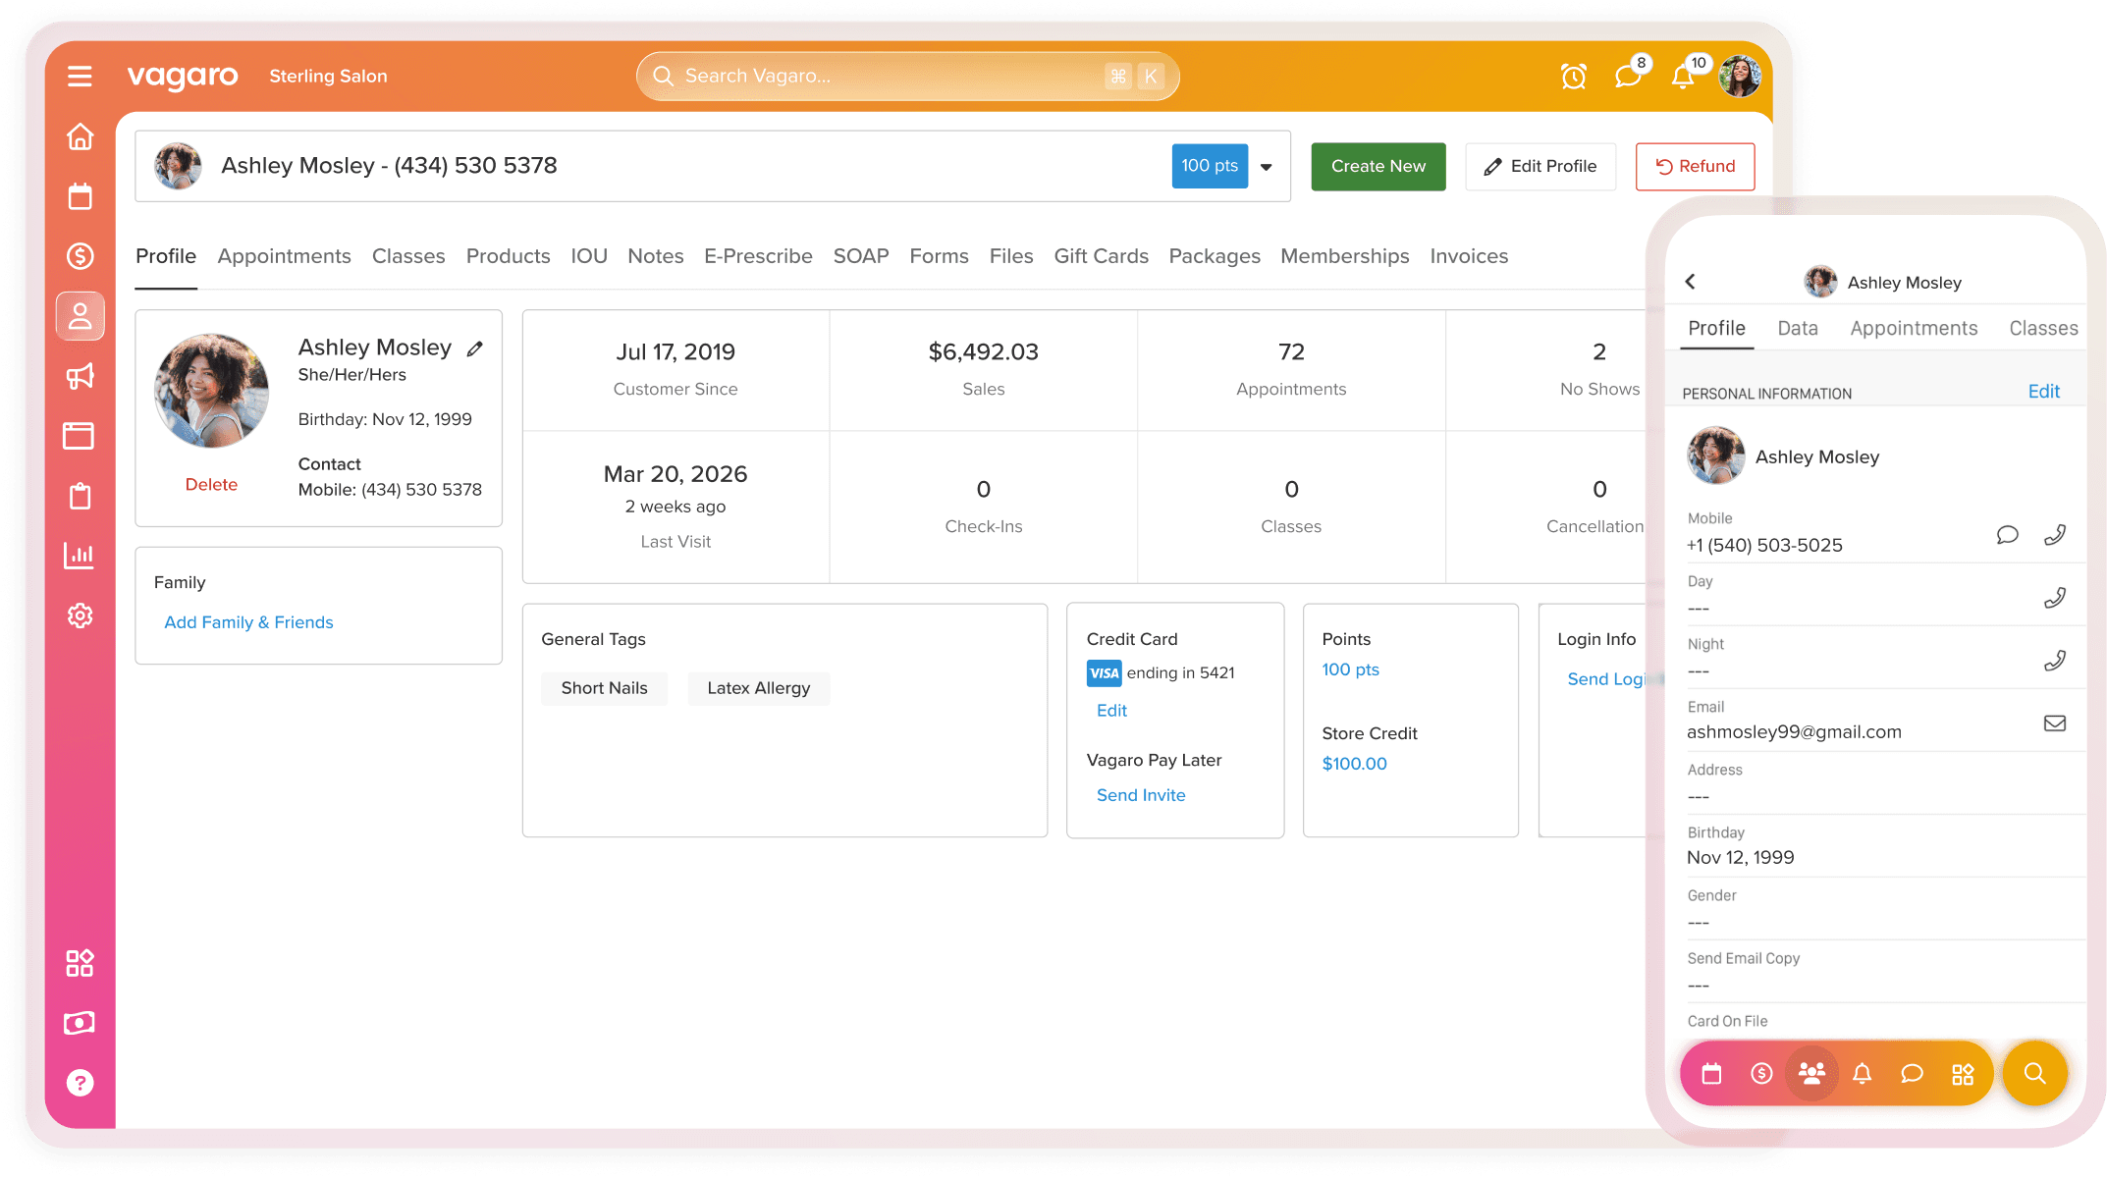Click Add Family & Friends link
Viewport: 2107px width, 1178px height.
(248, 622)
